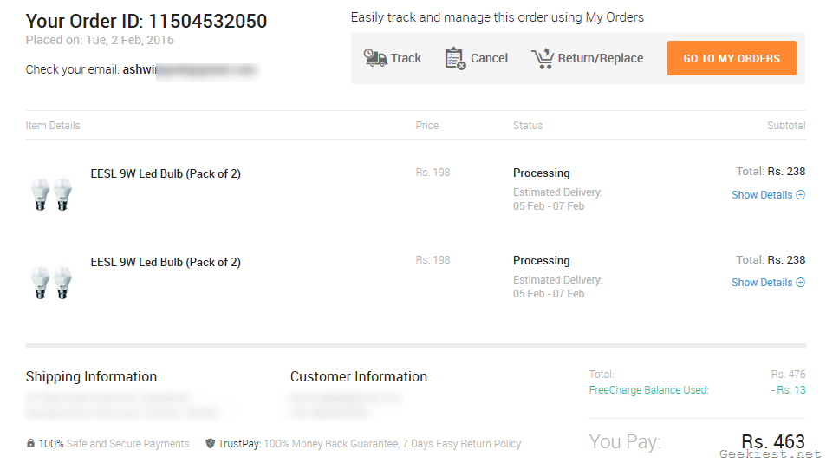Click the padlock icon beside Safe and Secure Payments
Screen dimensions: 826x463
click(31, 444)
